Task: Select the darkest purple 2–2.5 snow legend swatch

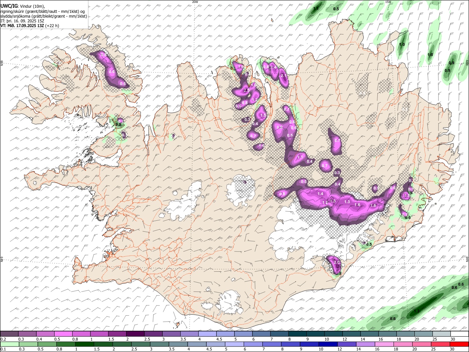Action: click(x=135, y=334)
